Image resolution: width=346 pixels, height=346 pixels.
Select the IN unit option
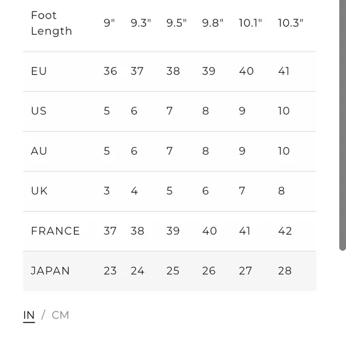pyautogui.click(x=29, y=315)
